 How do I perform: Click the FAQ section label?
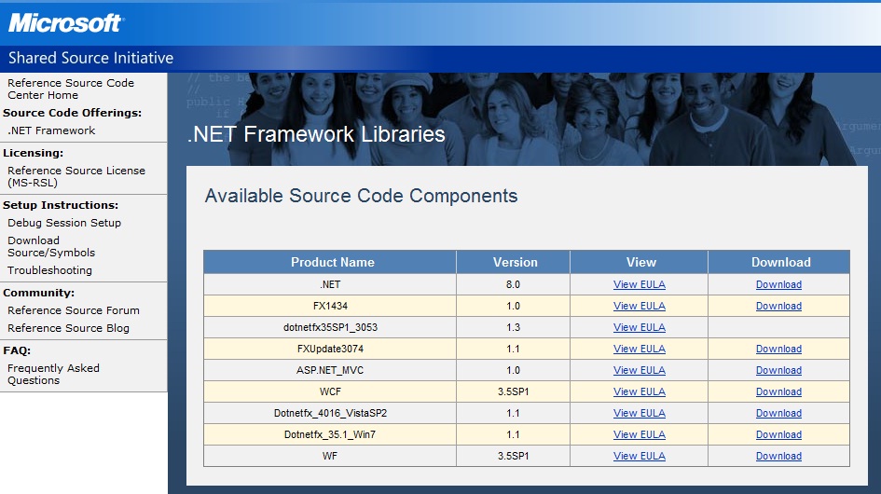click(x=17, y=350)
